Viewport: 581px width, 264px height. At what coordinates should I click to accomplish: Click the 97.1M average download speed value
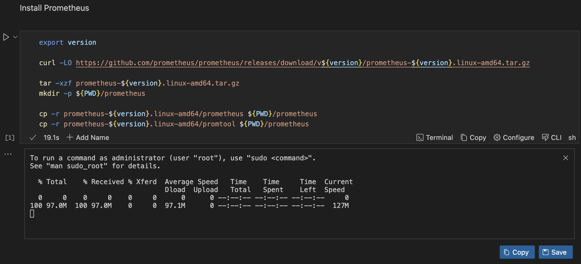click(175, 206)
